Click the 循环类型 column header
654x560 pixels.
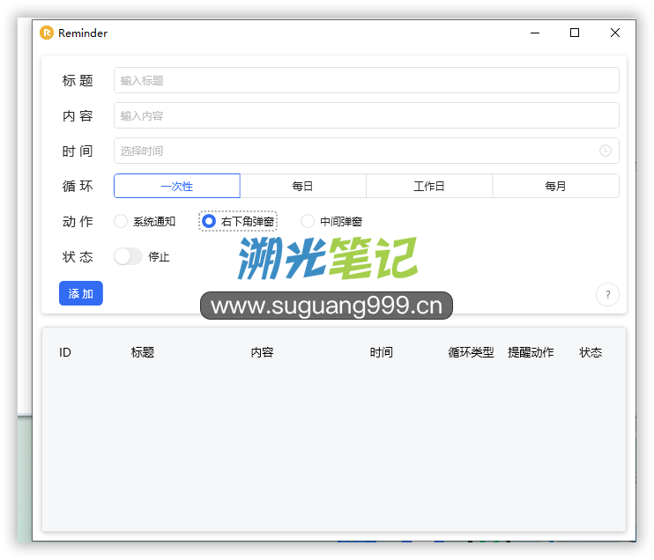pos(471,352)
